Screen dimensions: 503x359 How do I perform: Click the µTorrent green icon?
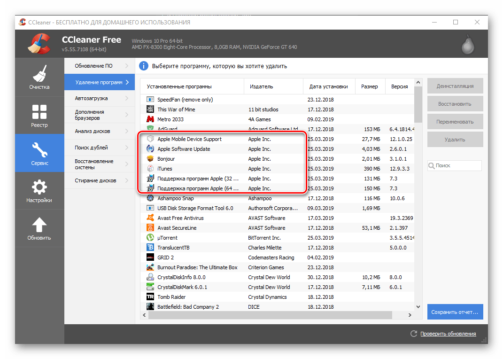coord(150,238)
